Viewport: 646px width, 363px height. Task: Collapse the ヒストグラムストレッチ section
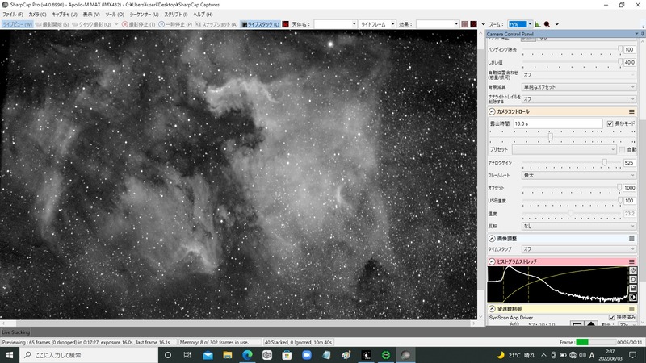[x=492, y=261]
